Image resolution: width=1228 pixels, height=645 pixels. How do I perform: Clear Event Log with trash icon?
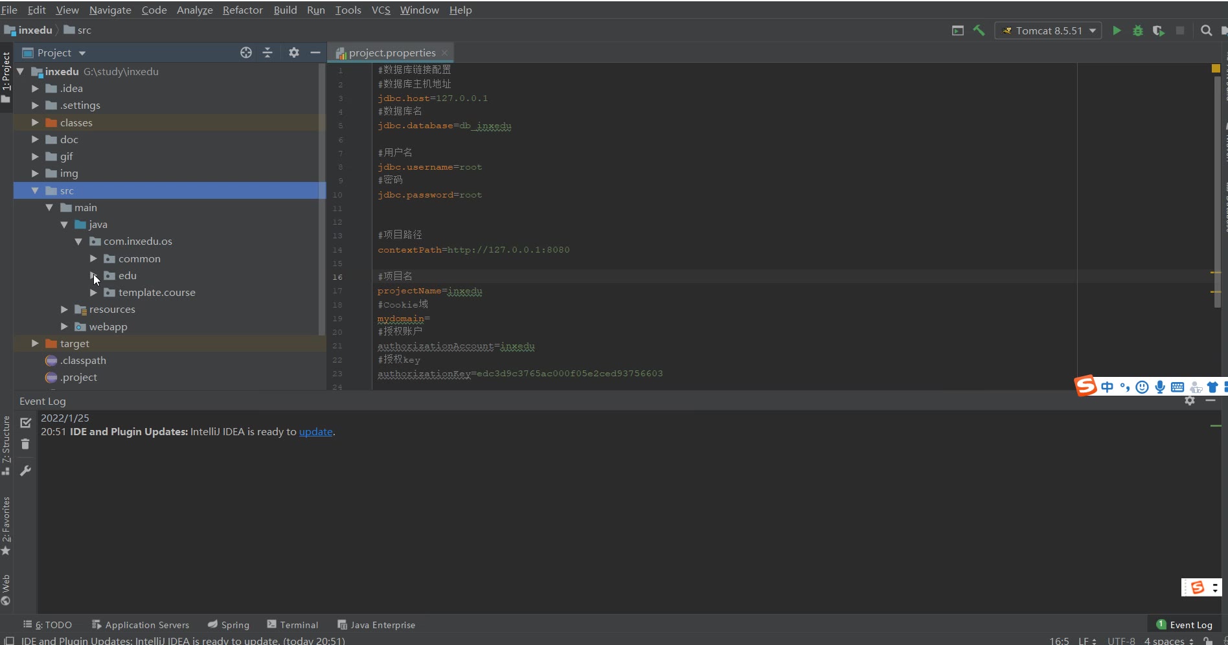pyautogui.click(x=25, y=444)
